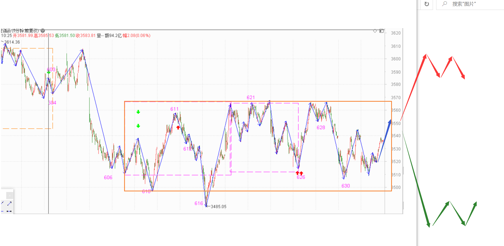504x246 pixels.
Task: Click the panel layout icon beside price axis
Action: click(x=381, y=31)
